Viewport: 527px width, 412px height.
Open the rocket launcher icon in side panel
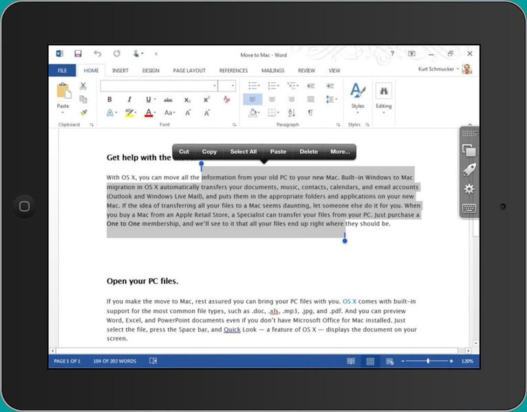point(469,170)
